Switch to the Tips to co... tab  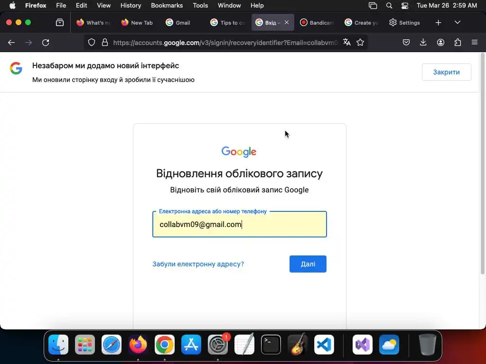[x=227, y=23]
